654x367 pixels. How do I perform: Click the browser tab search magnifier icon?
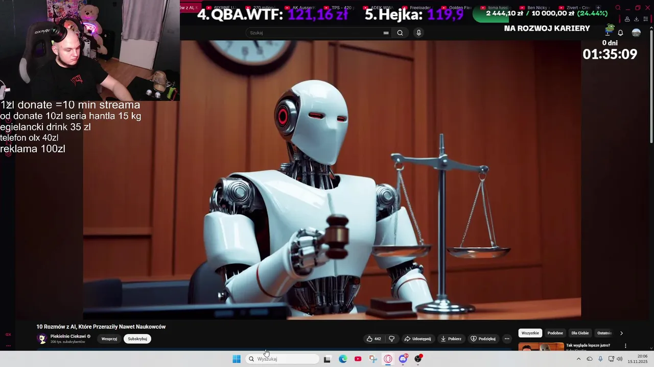[x=618, y=8]
